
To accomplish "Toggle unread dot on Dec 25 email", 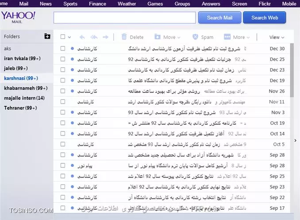I will point(72,59).
